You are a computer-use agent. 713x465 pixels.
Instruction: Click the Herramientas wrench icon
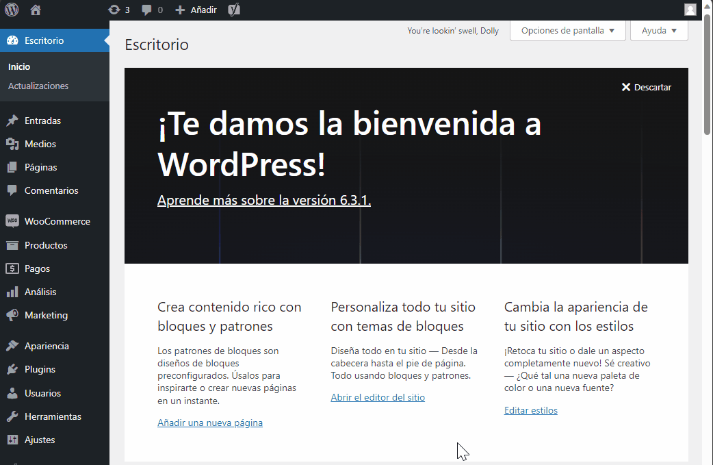[12, 416]
